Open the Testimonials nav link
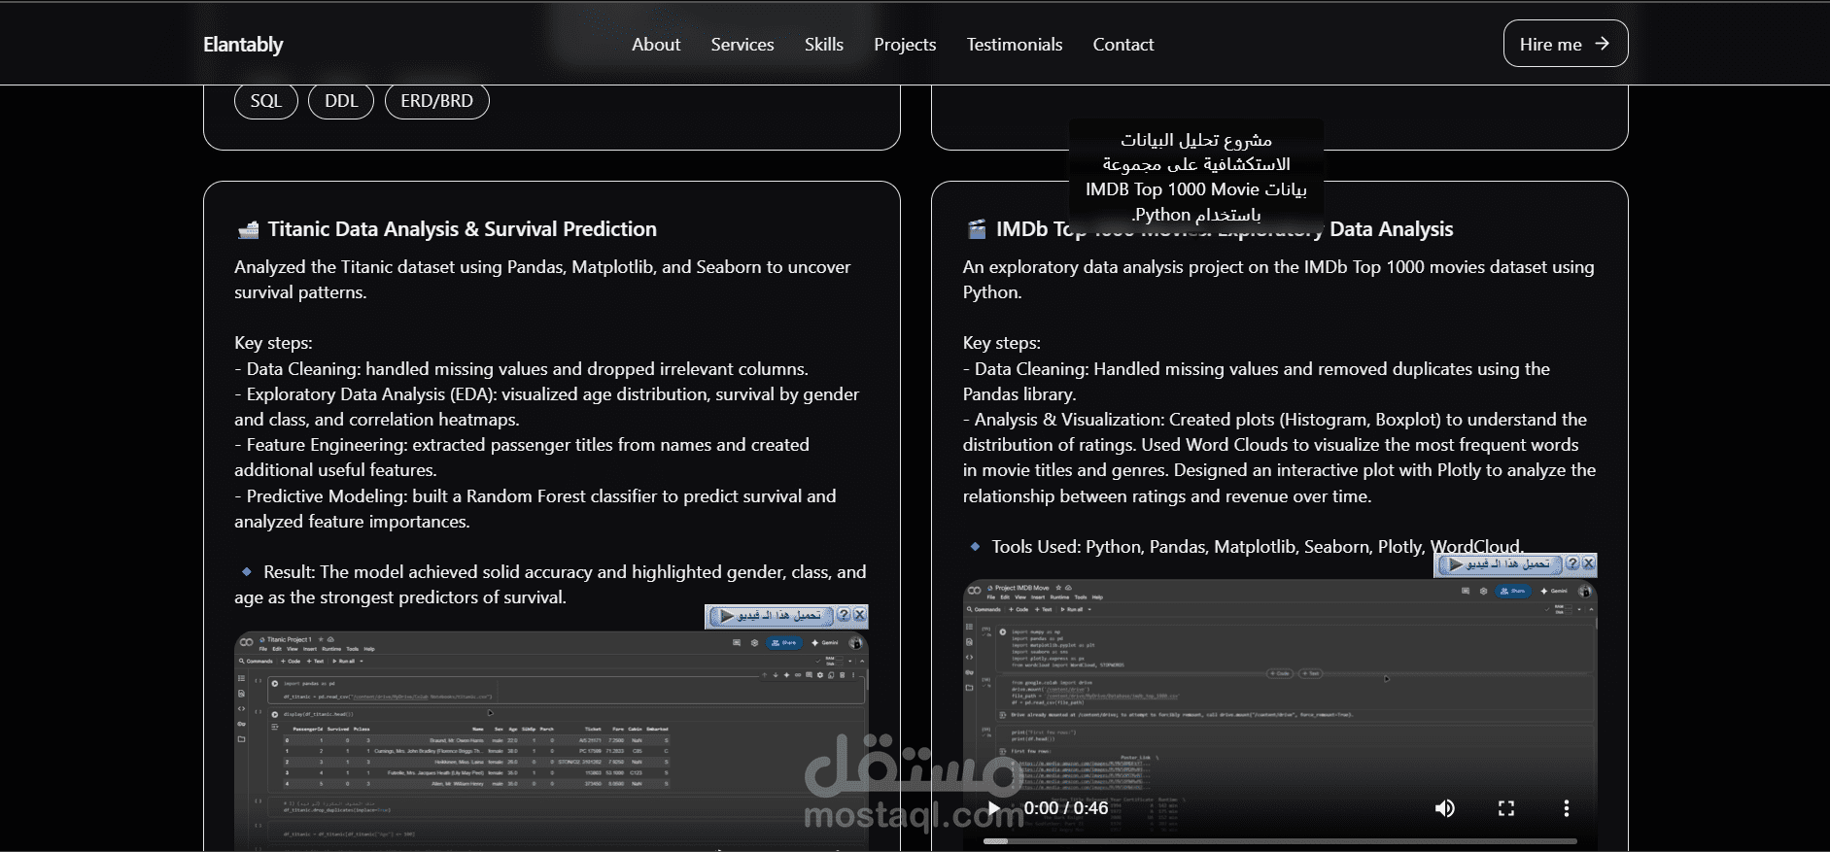Viewport: 1830px width, 852px height. [x=1015, y=45]
